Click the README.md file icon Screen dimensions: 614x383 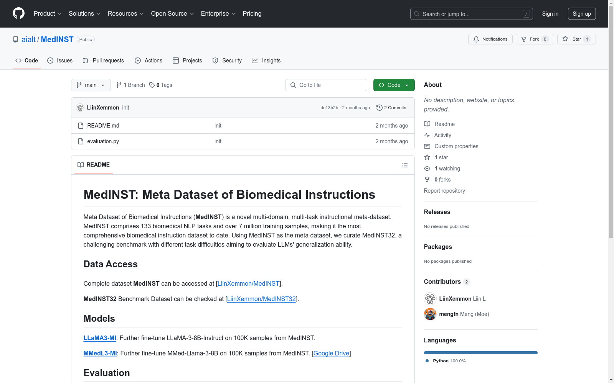pos(81,126)
